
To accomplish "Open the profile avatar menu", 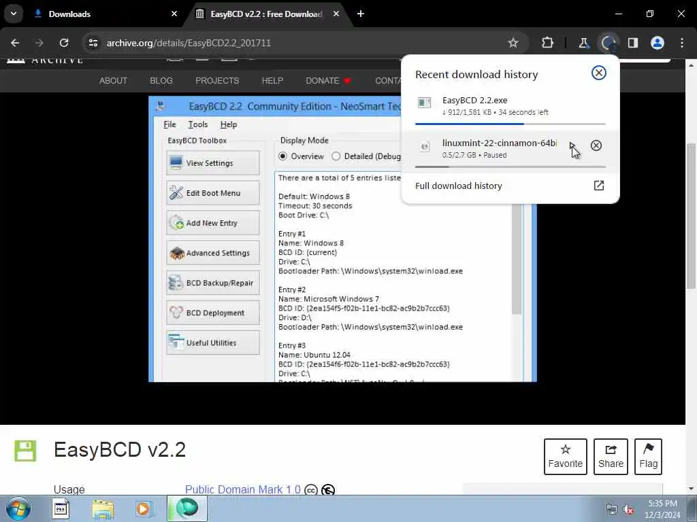I will click(658, 43).
